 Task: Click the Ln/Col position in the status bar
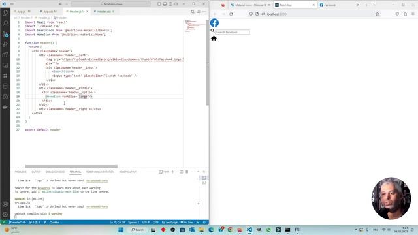tap(117, 222)
